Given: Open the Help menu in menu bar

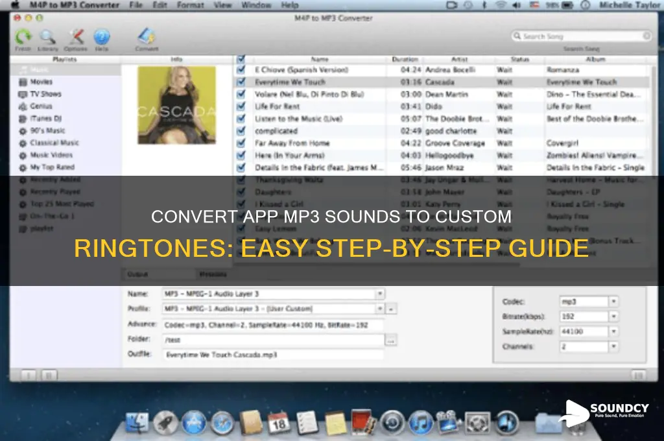Looking at the screenshot, I should point(290,5).
